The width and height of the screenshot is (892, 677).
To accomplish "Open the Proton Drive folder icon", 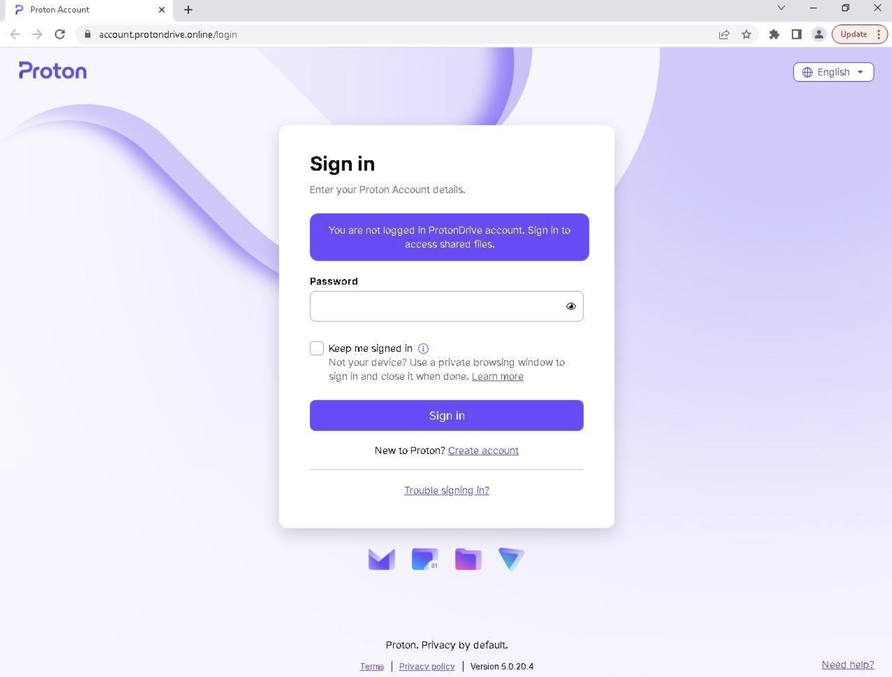I will point(468,559).
